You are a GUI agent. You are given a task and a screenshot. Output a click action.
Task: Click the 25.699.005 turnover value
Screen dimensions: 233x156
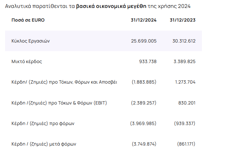pos(144,41)
